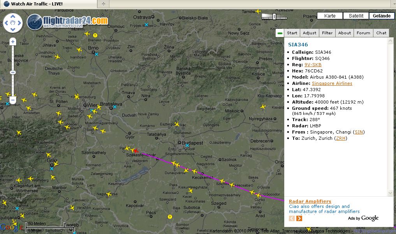Collapse the info panel with green minus button
The height and width of the screenshot is (234, 396).
coord(280,33)
